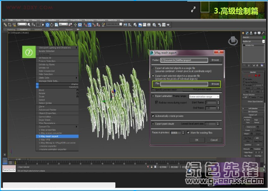
Task: Toggle the Window/Crossing selection icon
Action: 42,25
